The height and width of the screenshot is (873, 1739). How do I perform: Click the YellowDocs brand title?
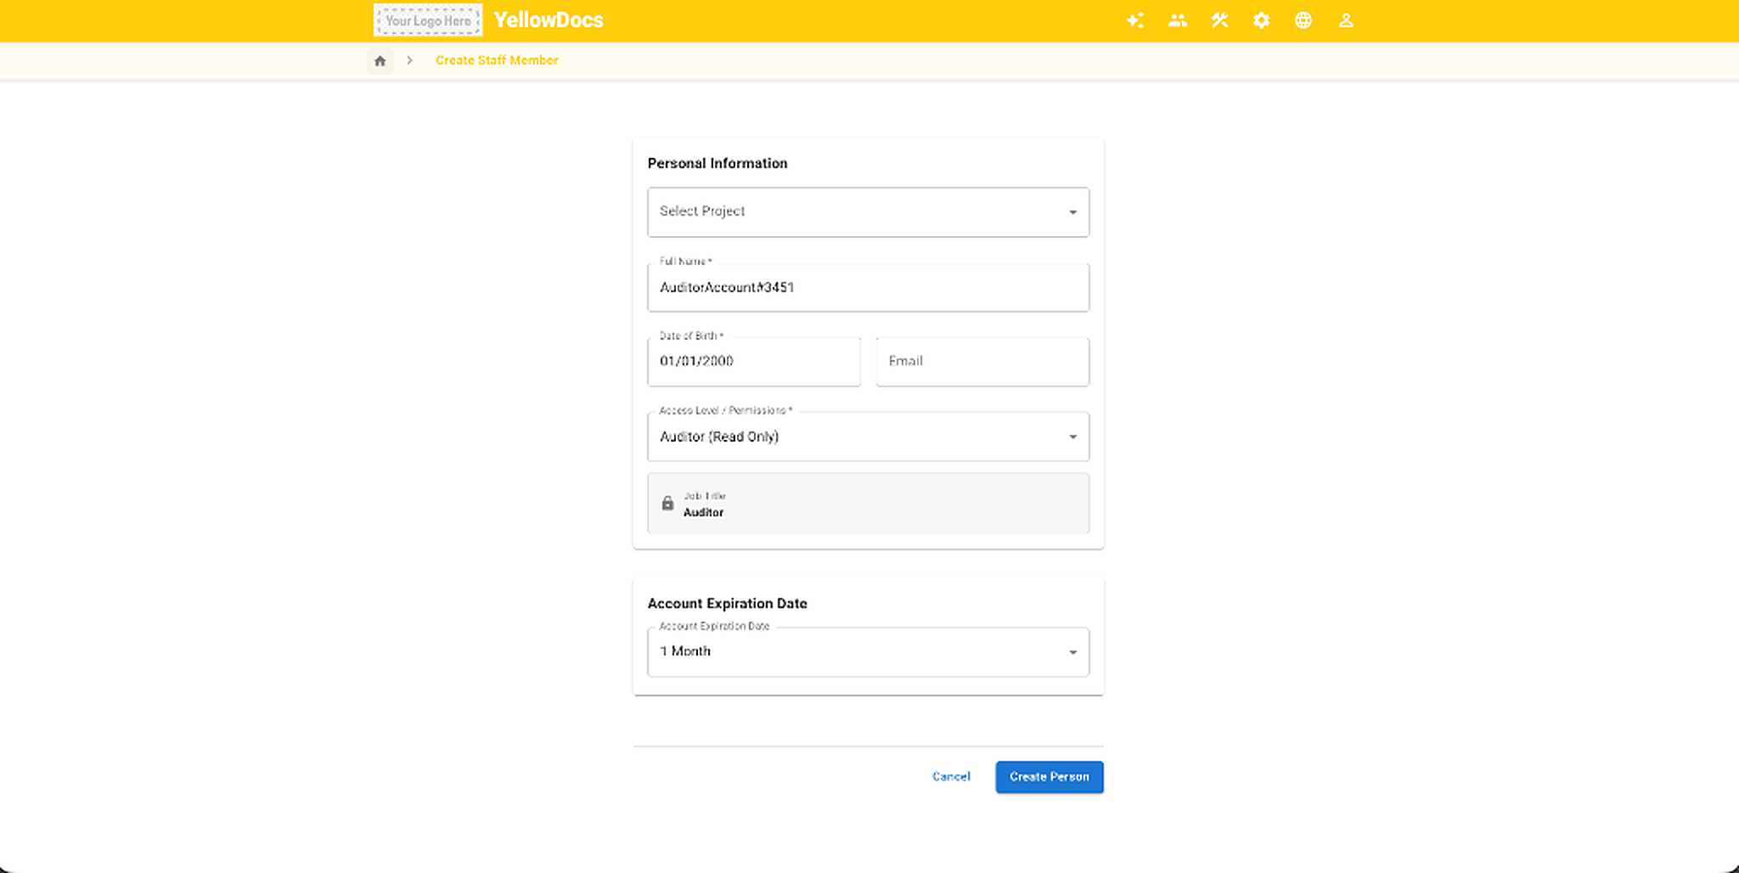pyautogui.click(x=549, y=20)
